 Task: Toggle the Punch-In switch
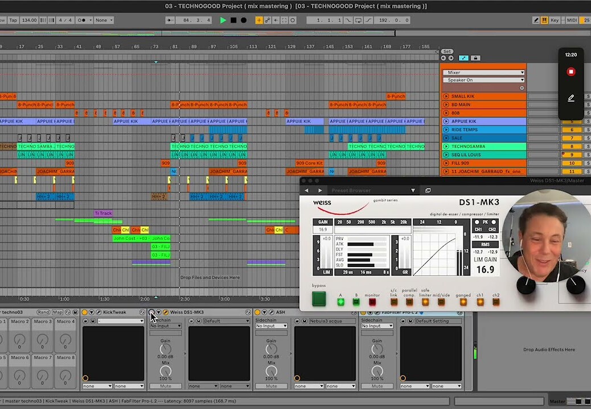[348, 20]
